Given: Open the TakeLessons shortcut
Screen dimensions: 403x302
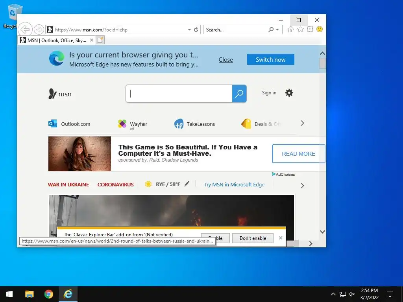Looking at the screenshot, I should [x=194, y=124].
